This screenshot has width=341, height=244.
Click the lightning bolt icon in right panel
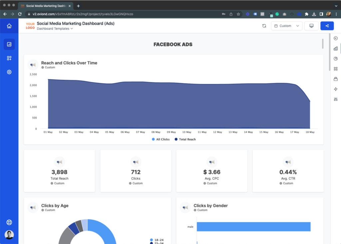[x=336, y=89]
